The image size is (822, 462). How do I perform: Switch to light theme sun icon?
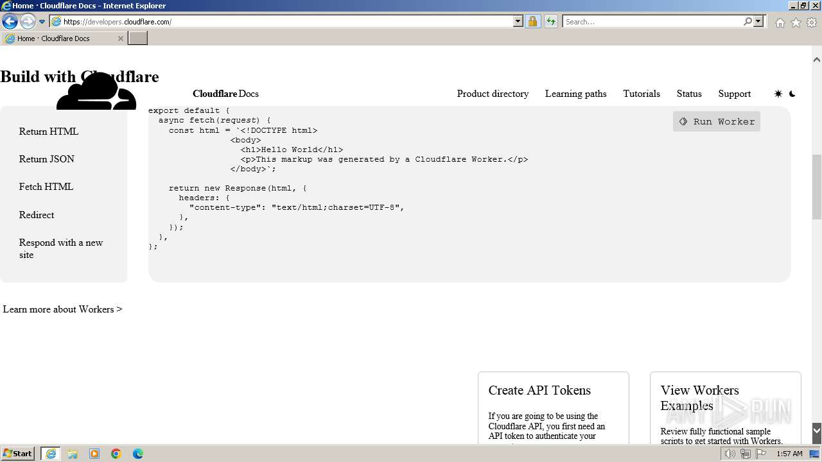[778, 94]
